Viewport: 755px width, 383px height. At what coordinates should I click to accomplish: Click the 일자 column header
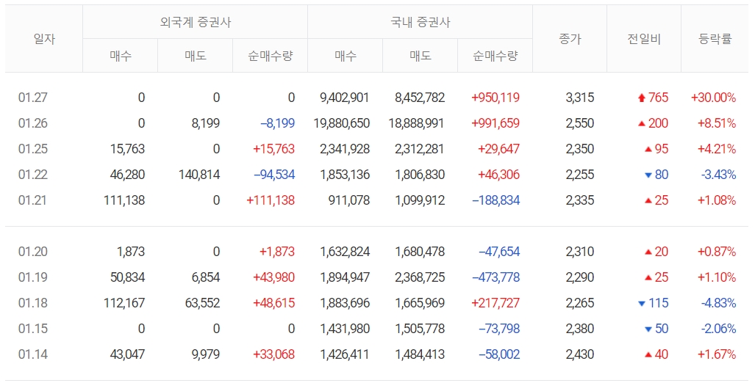coord(44,39)
